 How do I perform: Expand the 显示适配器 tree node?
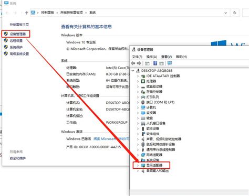coord(138,165)
